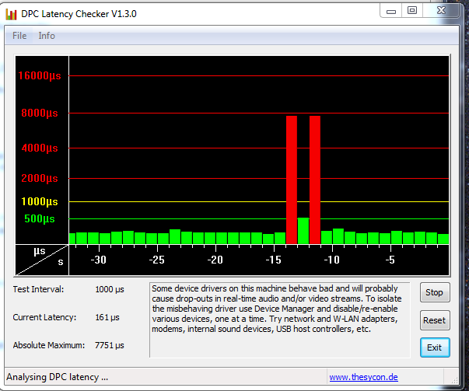Click the Test Interval label
The height and width of the screenshot is (391, 469).
point(38,289)
